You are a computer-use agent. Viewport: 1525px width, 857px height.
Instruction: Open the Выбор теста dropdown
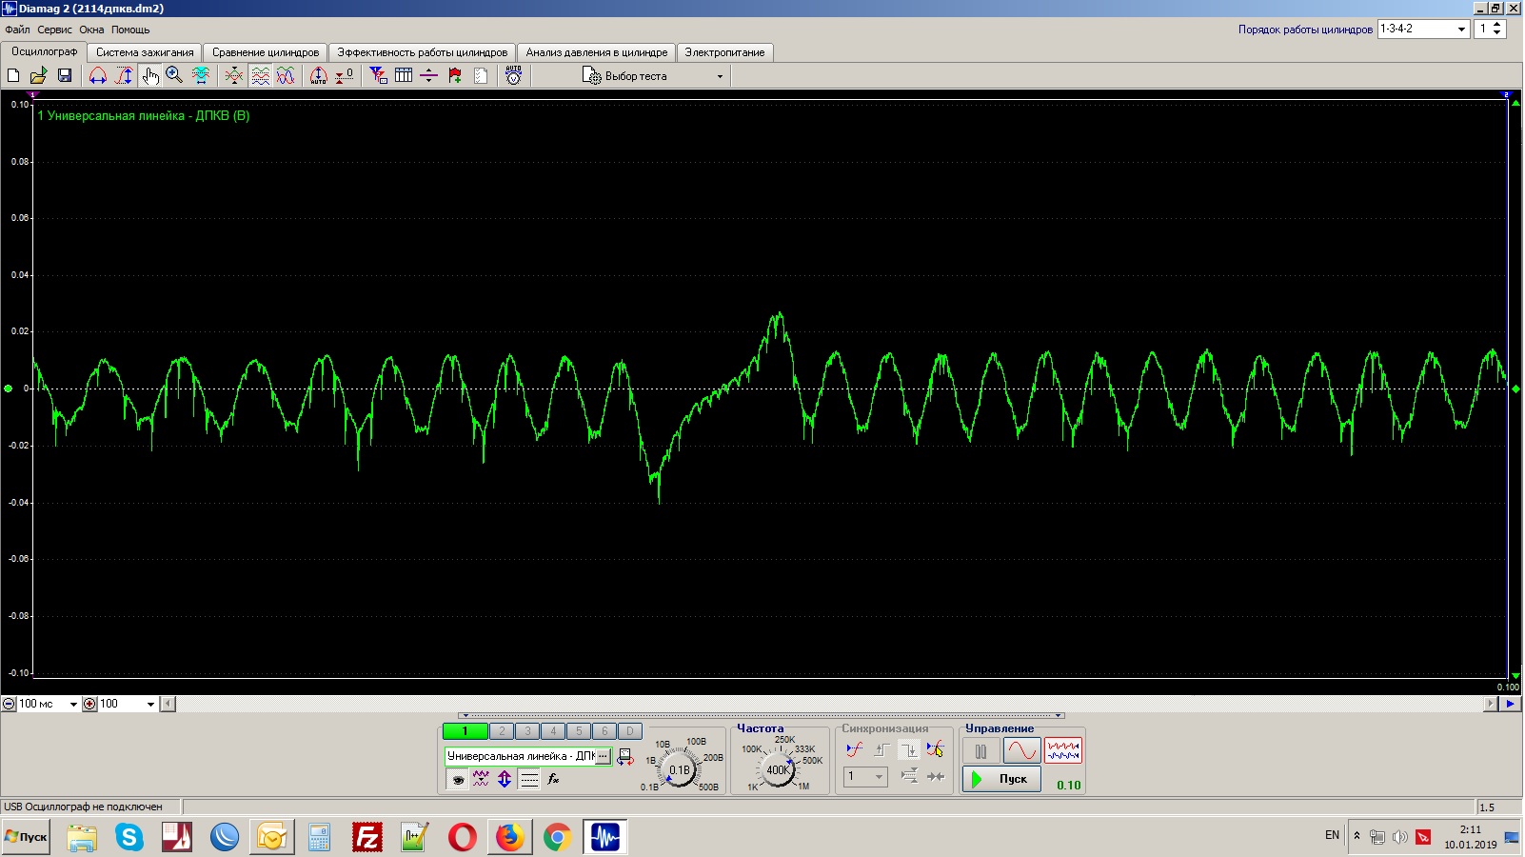[654, 76]
